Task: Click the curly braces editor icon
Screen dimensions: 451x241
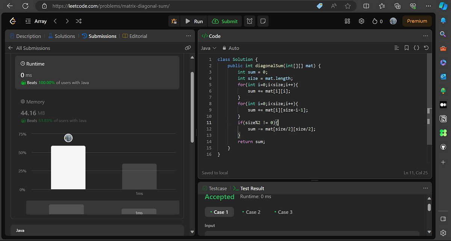Action: click(416, 48)
